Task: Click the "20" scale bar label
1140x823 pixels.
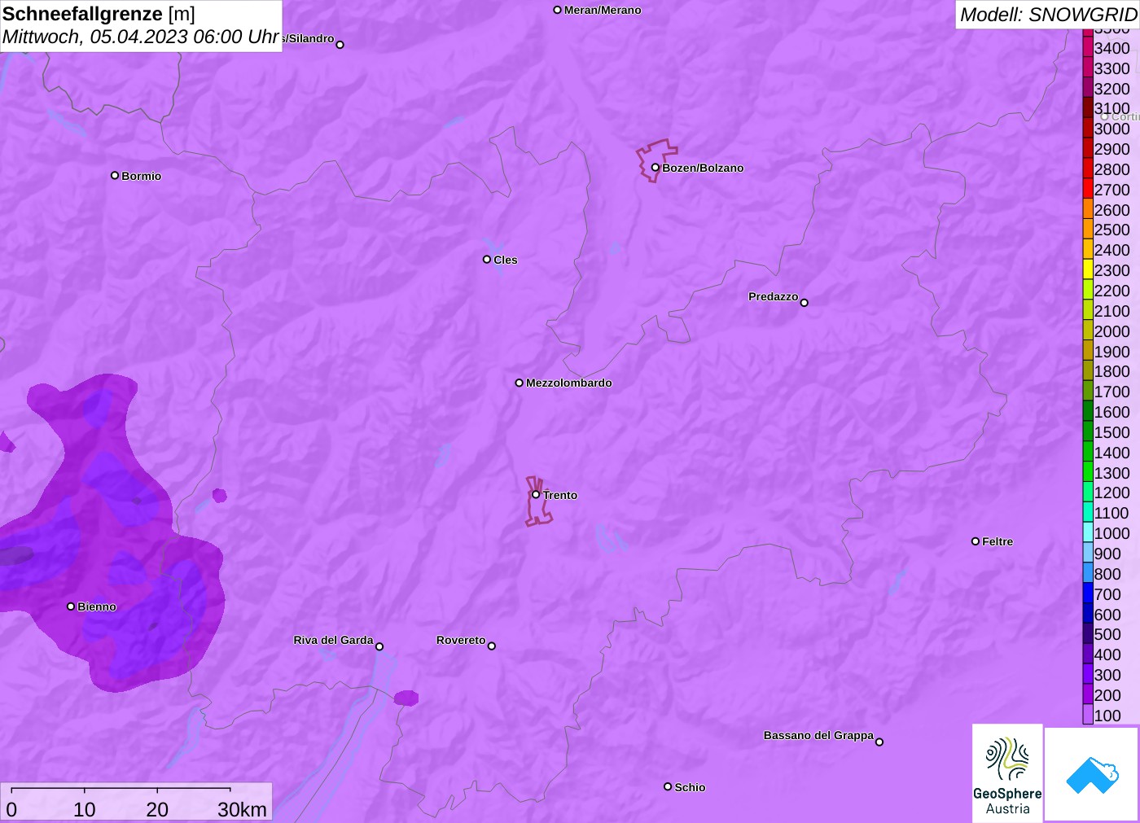Action: point(157,809)
